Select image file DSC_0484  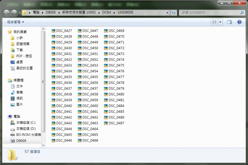[114, 106]
